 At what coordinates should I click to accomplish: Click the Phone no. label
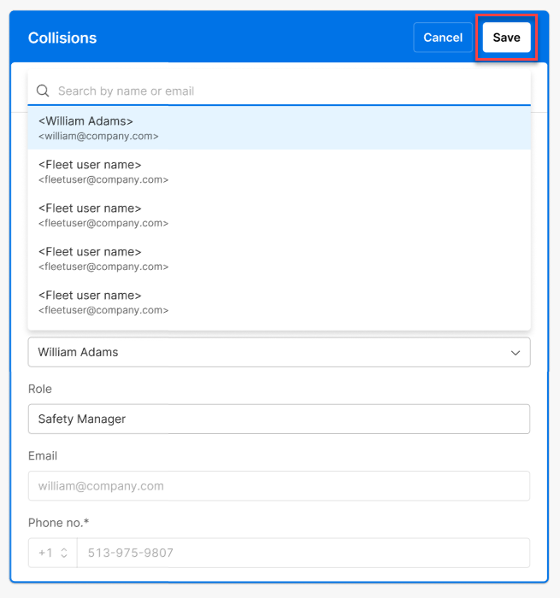56,523
